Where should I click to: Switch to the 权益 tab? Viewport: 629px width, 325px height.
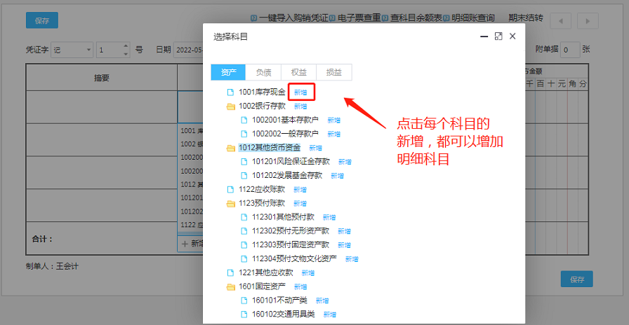(299, 72)
